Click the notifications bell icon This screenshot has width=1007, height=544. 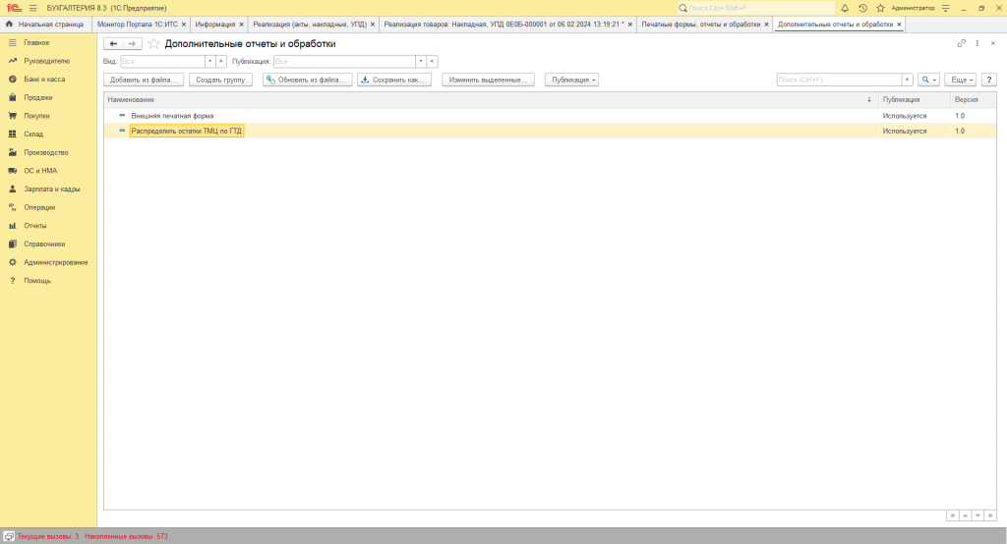coord(845,8)
